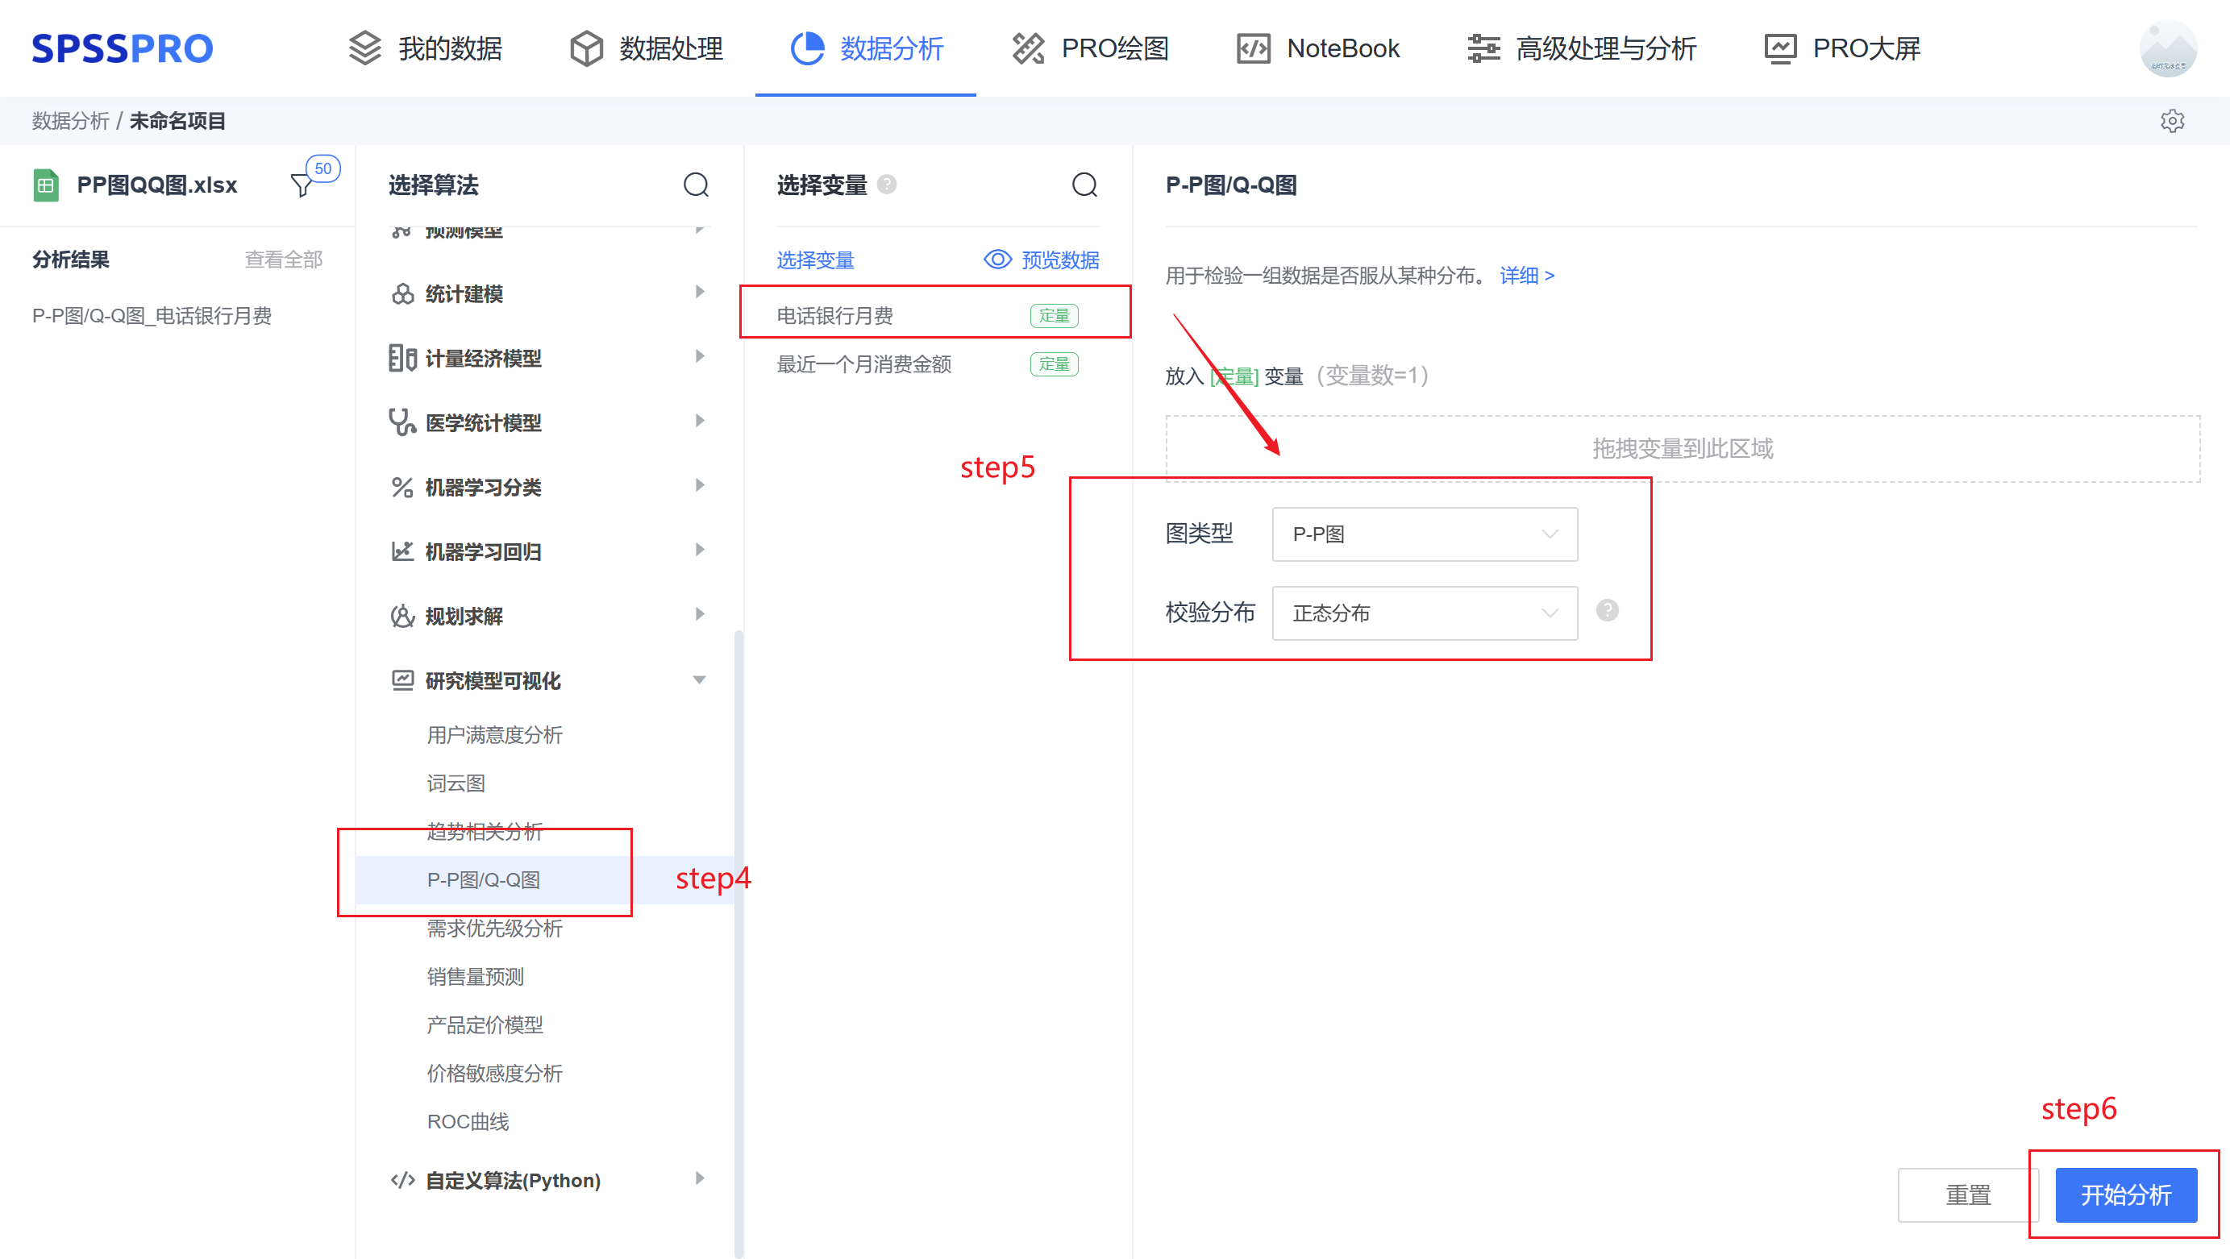Open project settings gear icon

[x=2172, y=121]
